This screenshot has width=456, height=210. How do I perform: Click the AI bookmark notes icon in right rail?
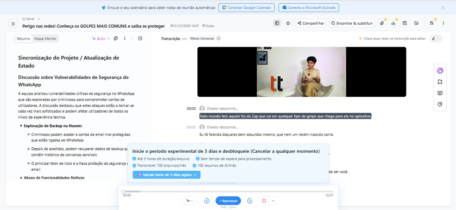click(x=440, y=82)
